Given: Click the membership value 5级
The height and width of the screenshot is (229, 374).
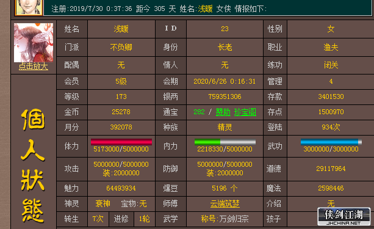Looking at the screenshot, I should (x=121, y=81).
